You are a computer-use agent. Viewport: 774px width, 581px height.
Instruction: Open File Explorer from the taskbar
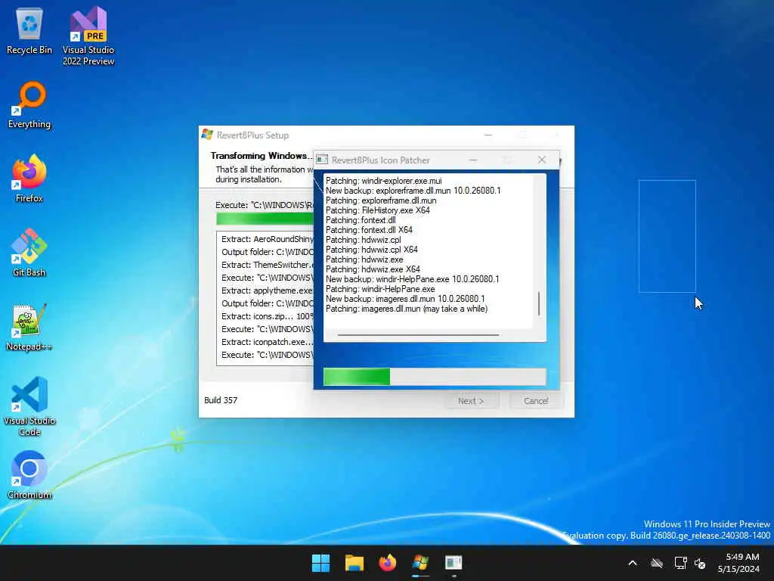click(354, 563)
